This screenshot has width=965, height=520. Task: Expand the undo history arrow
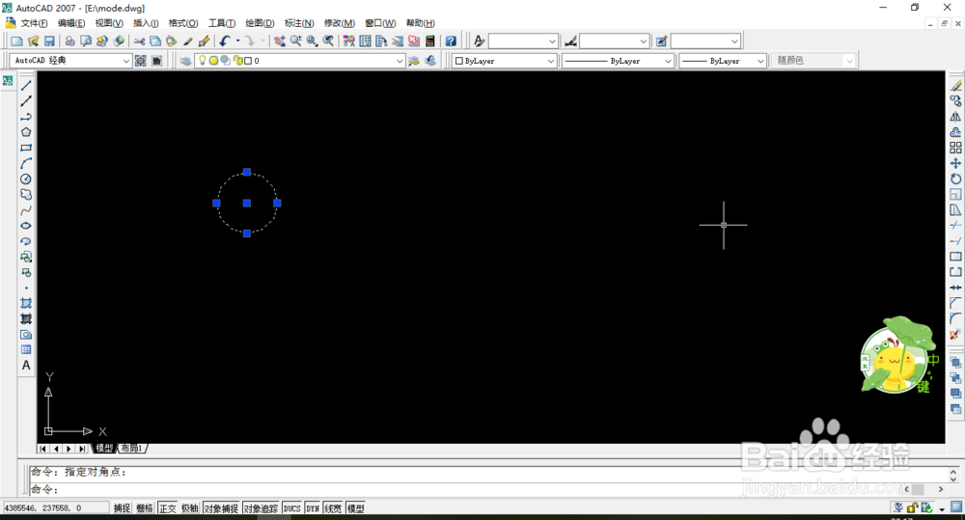(x=237, y=41)
